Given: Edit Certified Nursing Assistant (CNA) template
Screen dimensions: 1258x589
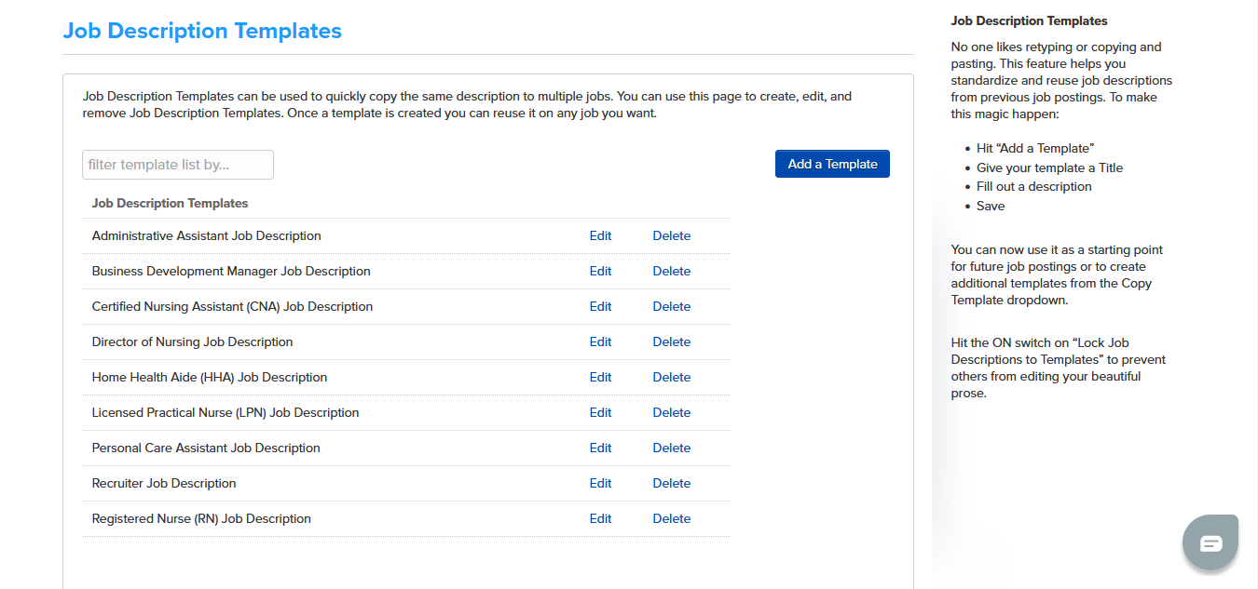Looking at the screenshot, I should 600,307.
